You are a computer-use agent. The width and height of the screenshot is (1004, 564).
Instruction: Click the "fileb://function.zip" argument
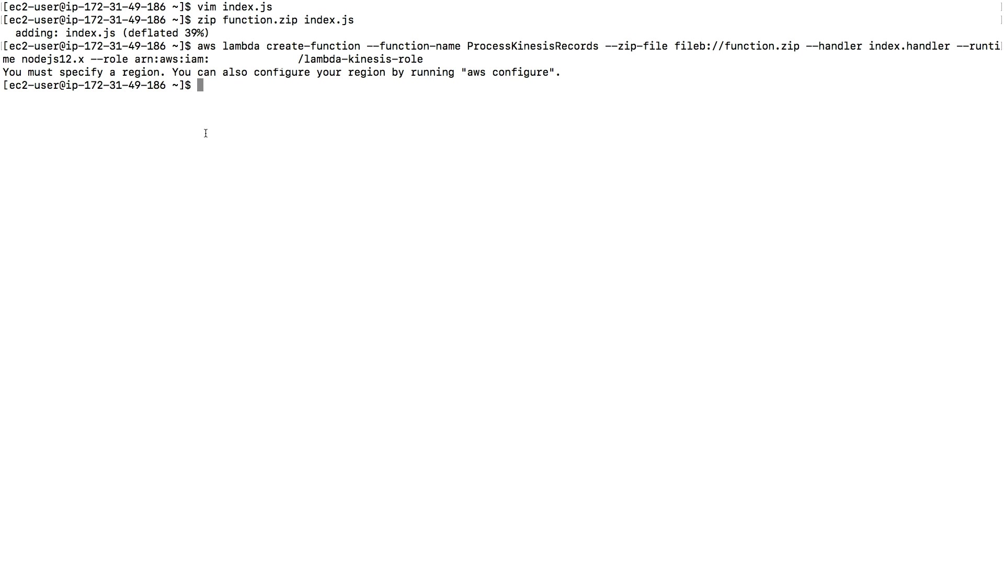click(737, 46)
